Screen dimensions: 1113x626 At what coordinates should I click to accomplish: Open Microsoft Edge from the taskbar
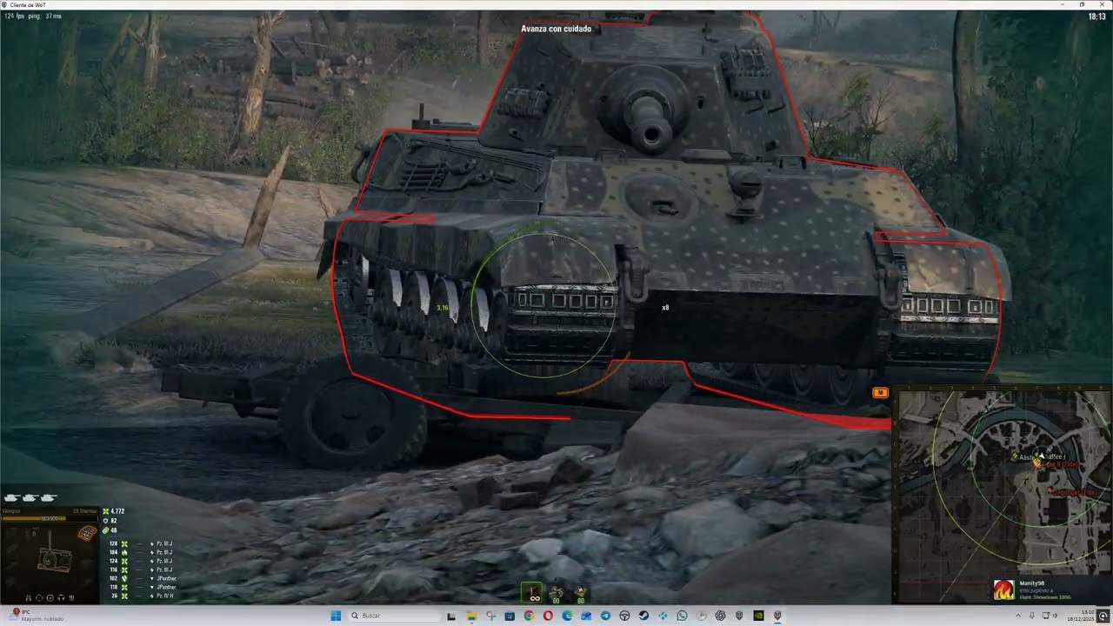click(x=567, y=616)
